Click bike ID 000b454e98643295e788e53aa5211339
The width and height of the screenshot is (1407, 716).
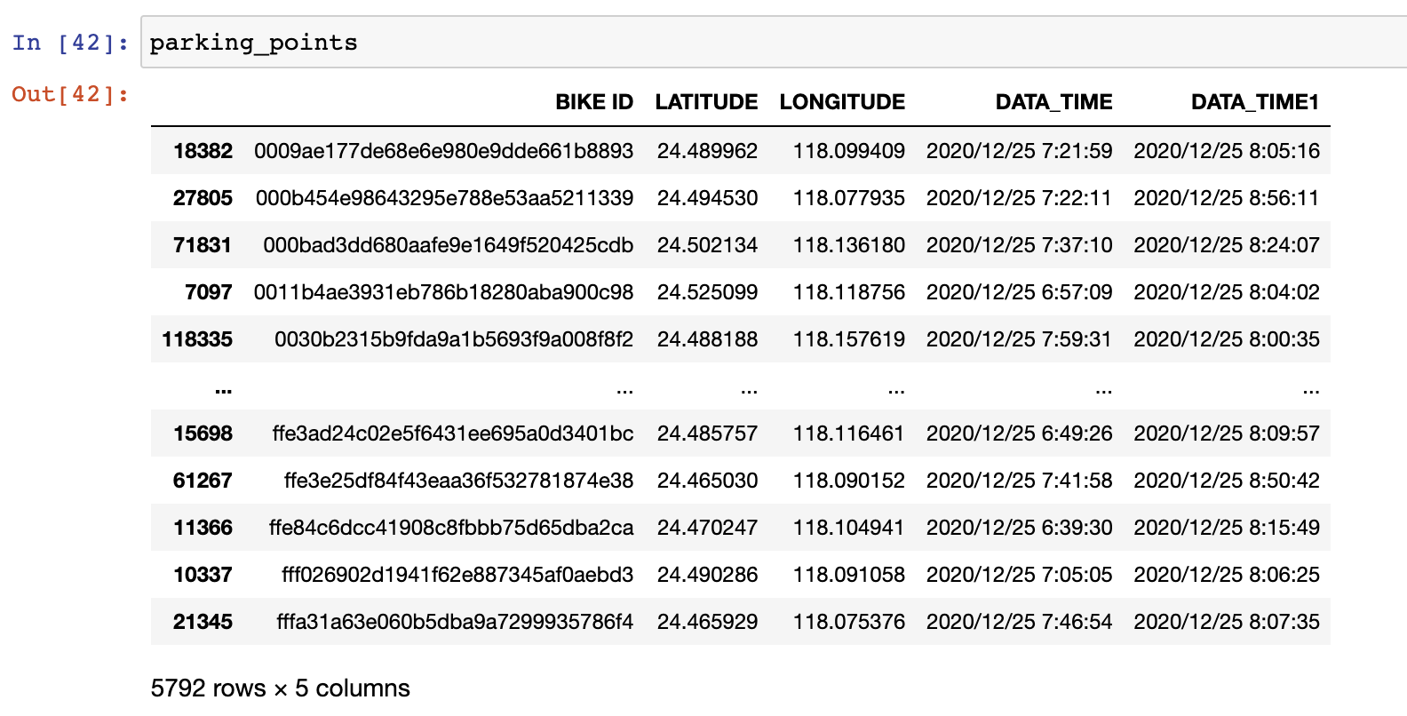[444, 198]
